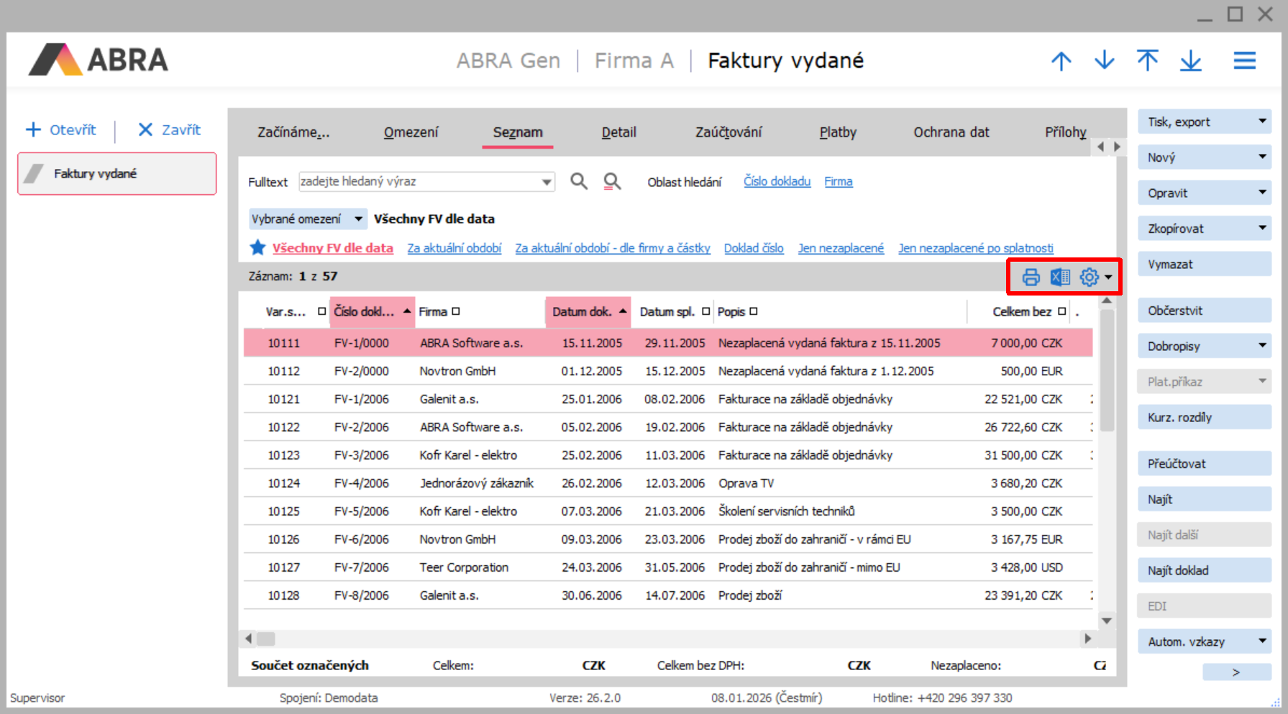Click the underlined magnifier search icon
This screenshot has width=1288, height=714.
612,181
